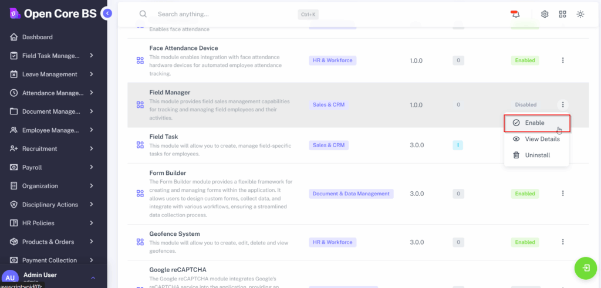Select Enable in the context menu
The width and height of the screenshot is (601, 288).
(534, 123)
